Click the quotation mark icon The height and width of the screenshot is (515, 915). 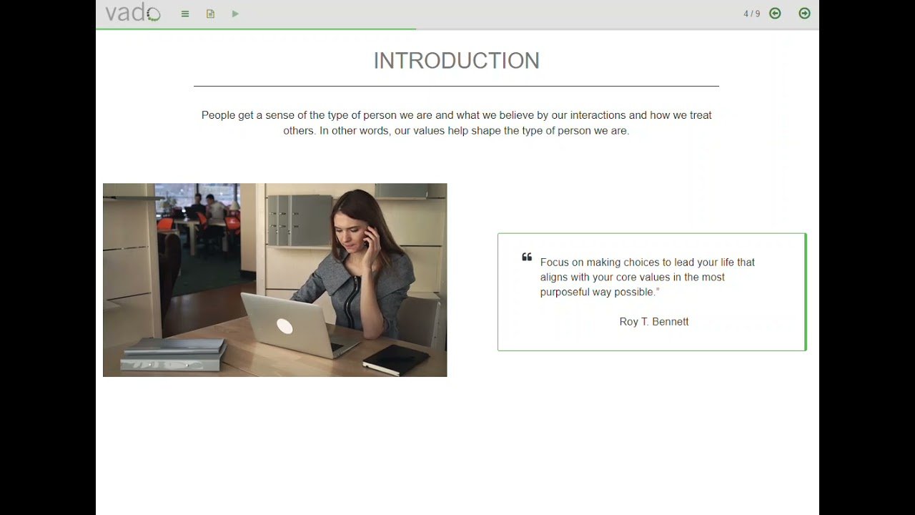(x=527, y=257)
